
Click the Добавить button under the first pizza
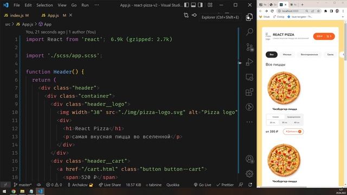293,131
